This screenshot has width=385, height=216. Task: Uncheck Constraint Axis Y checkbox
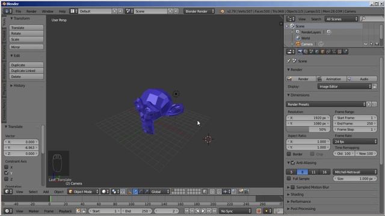pyautogui.click(x=7, y=173)
